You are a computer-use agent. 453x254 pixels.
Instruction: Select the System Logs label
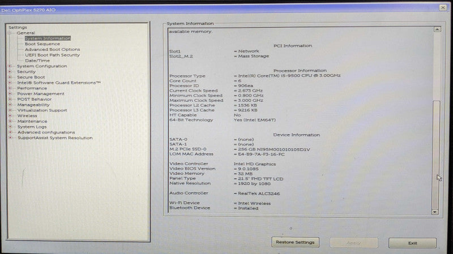32,127
